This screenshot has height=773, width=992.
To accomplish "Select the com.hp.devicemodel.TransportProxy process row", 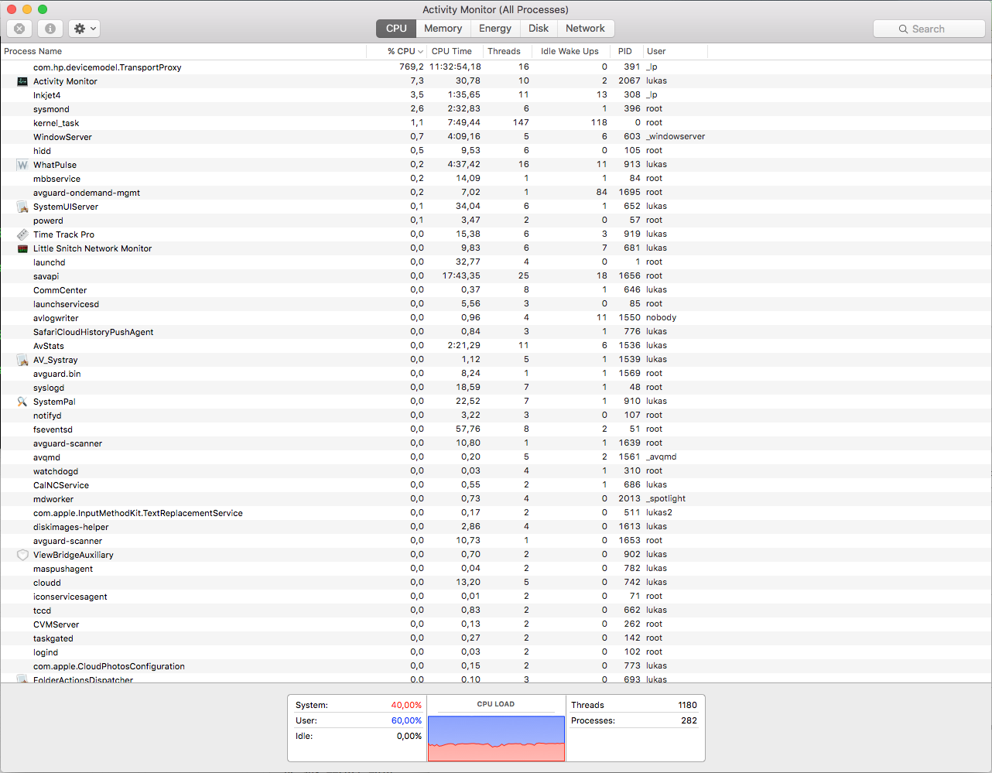I will click(x=108, y=67).
